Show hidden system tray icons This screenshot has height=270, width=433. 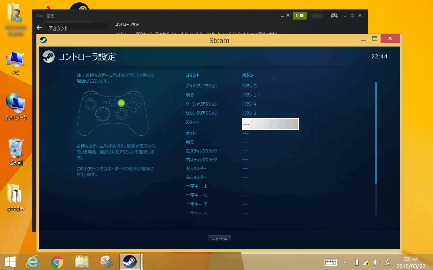pos(345,262)
